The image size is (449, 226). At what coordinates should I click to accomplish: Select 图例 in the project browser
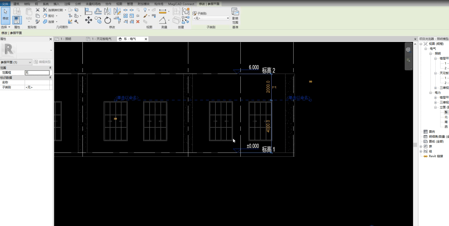pos(432,132)
